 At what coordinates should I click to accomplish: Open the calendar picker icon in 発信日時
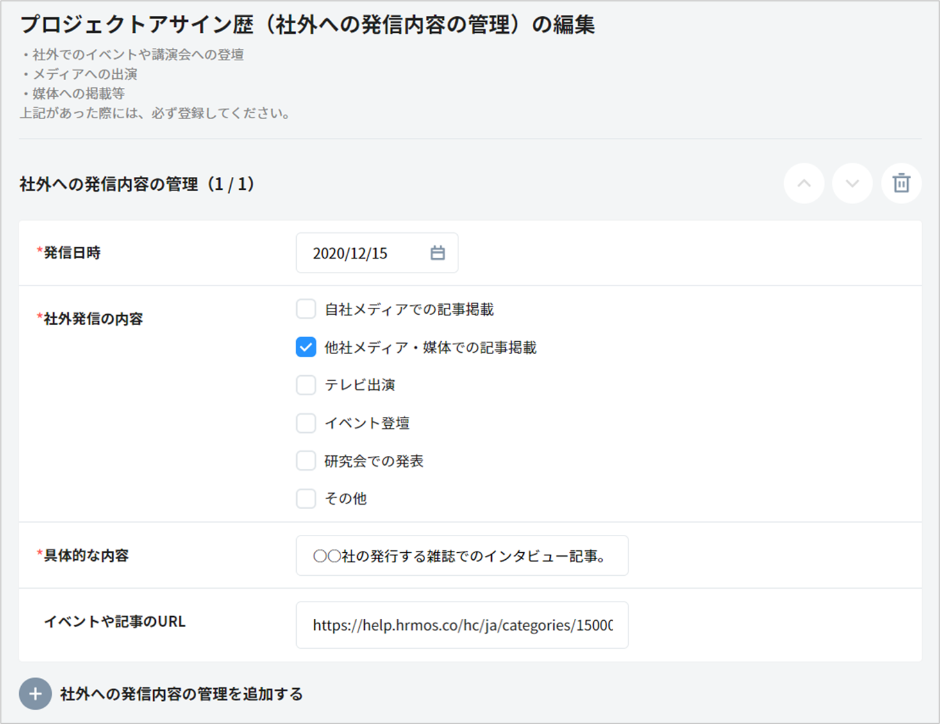437,253
